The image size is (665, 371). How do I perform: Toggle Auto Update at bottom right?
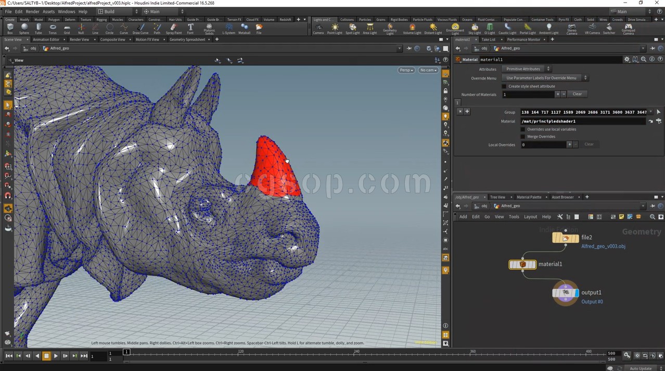[x=641, y=368]
